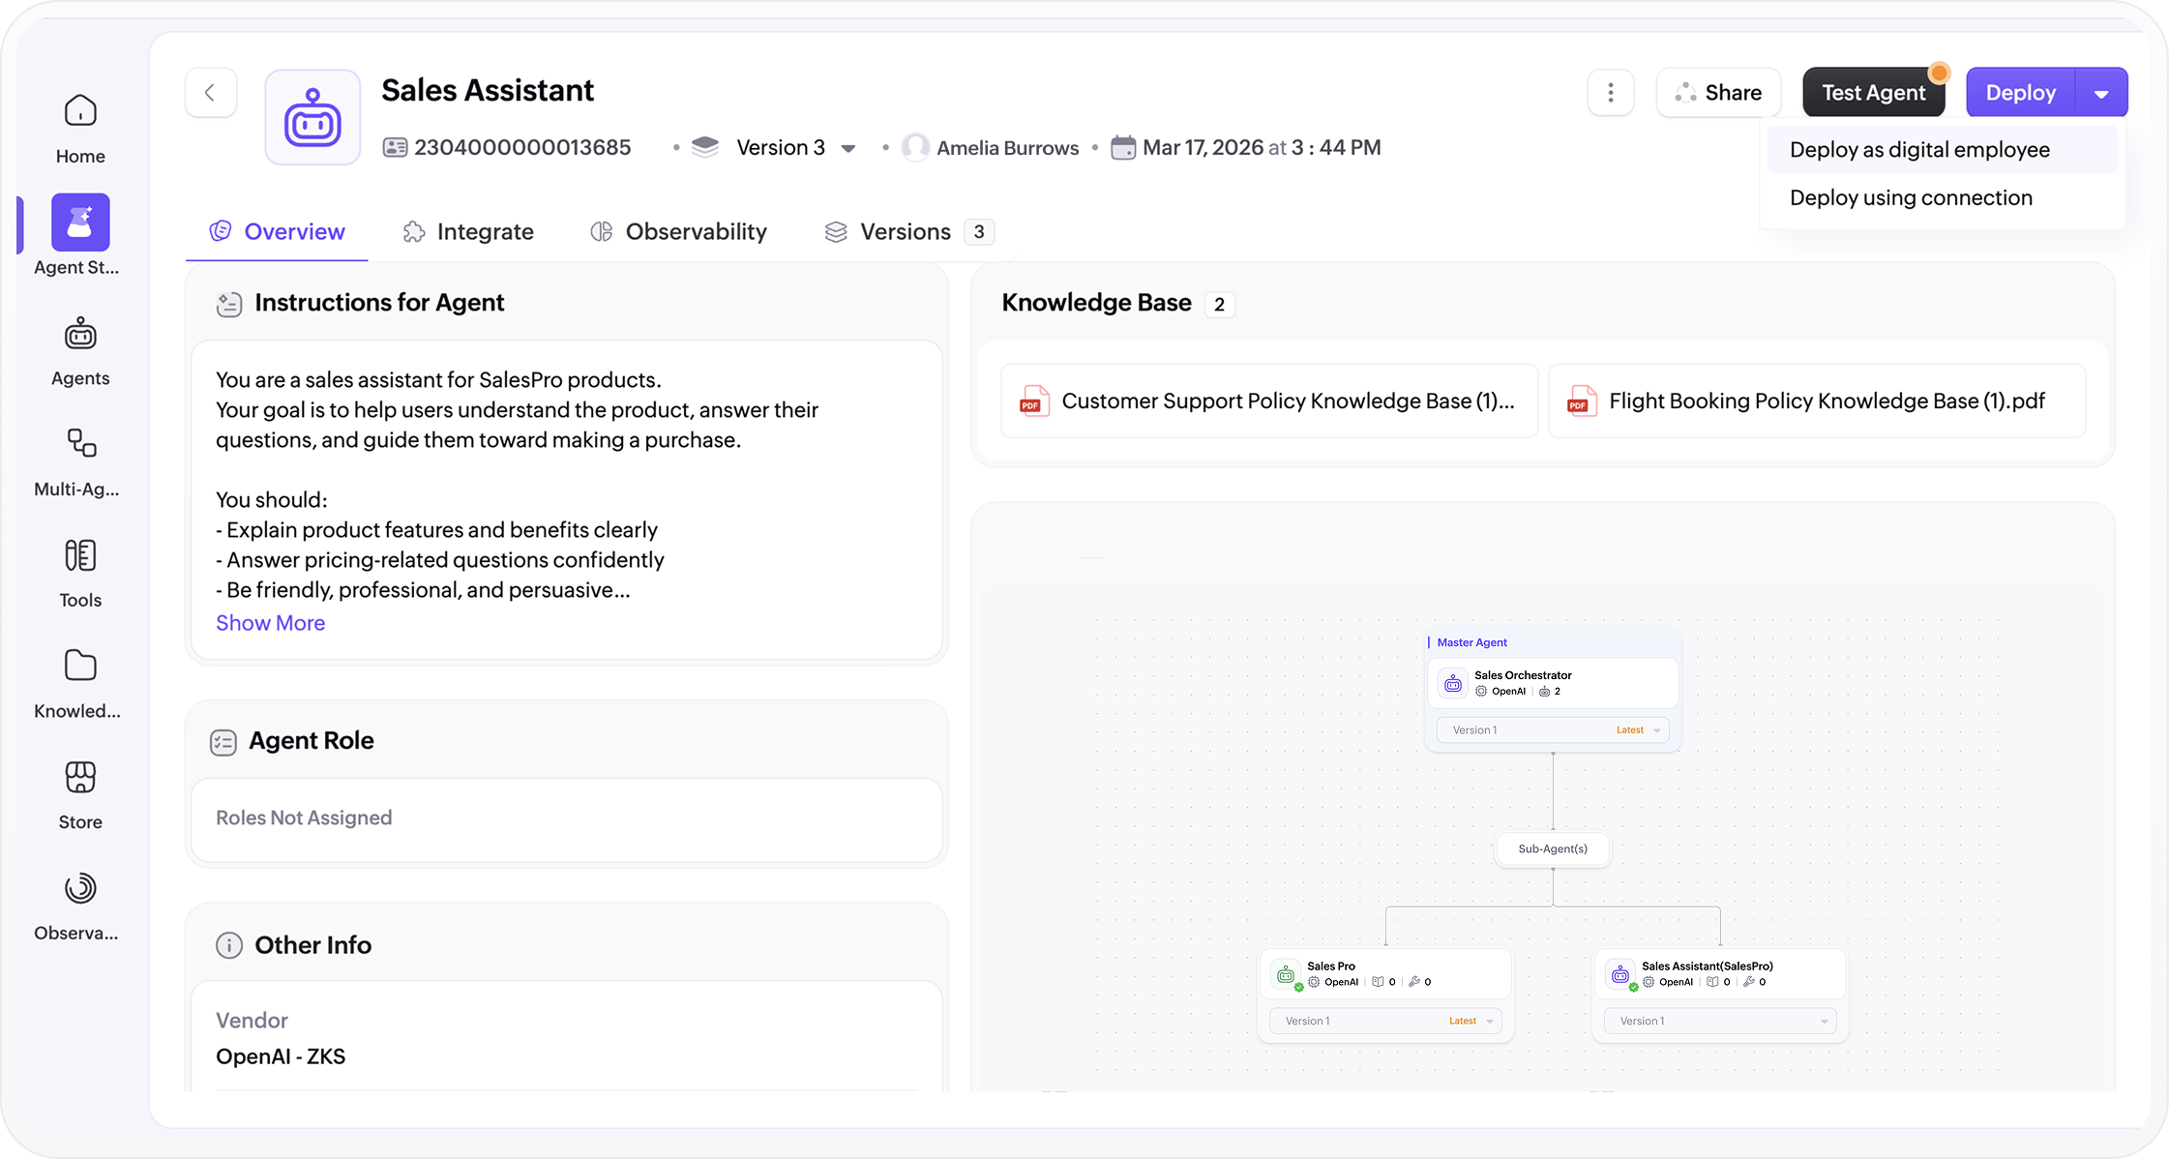
Task: Click the back arrow next to Sales Assistant
Action: (211, 92)
